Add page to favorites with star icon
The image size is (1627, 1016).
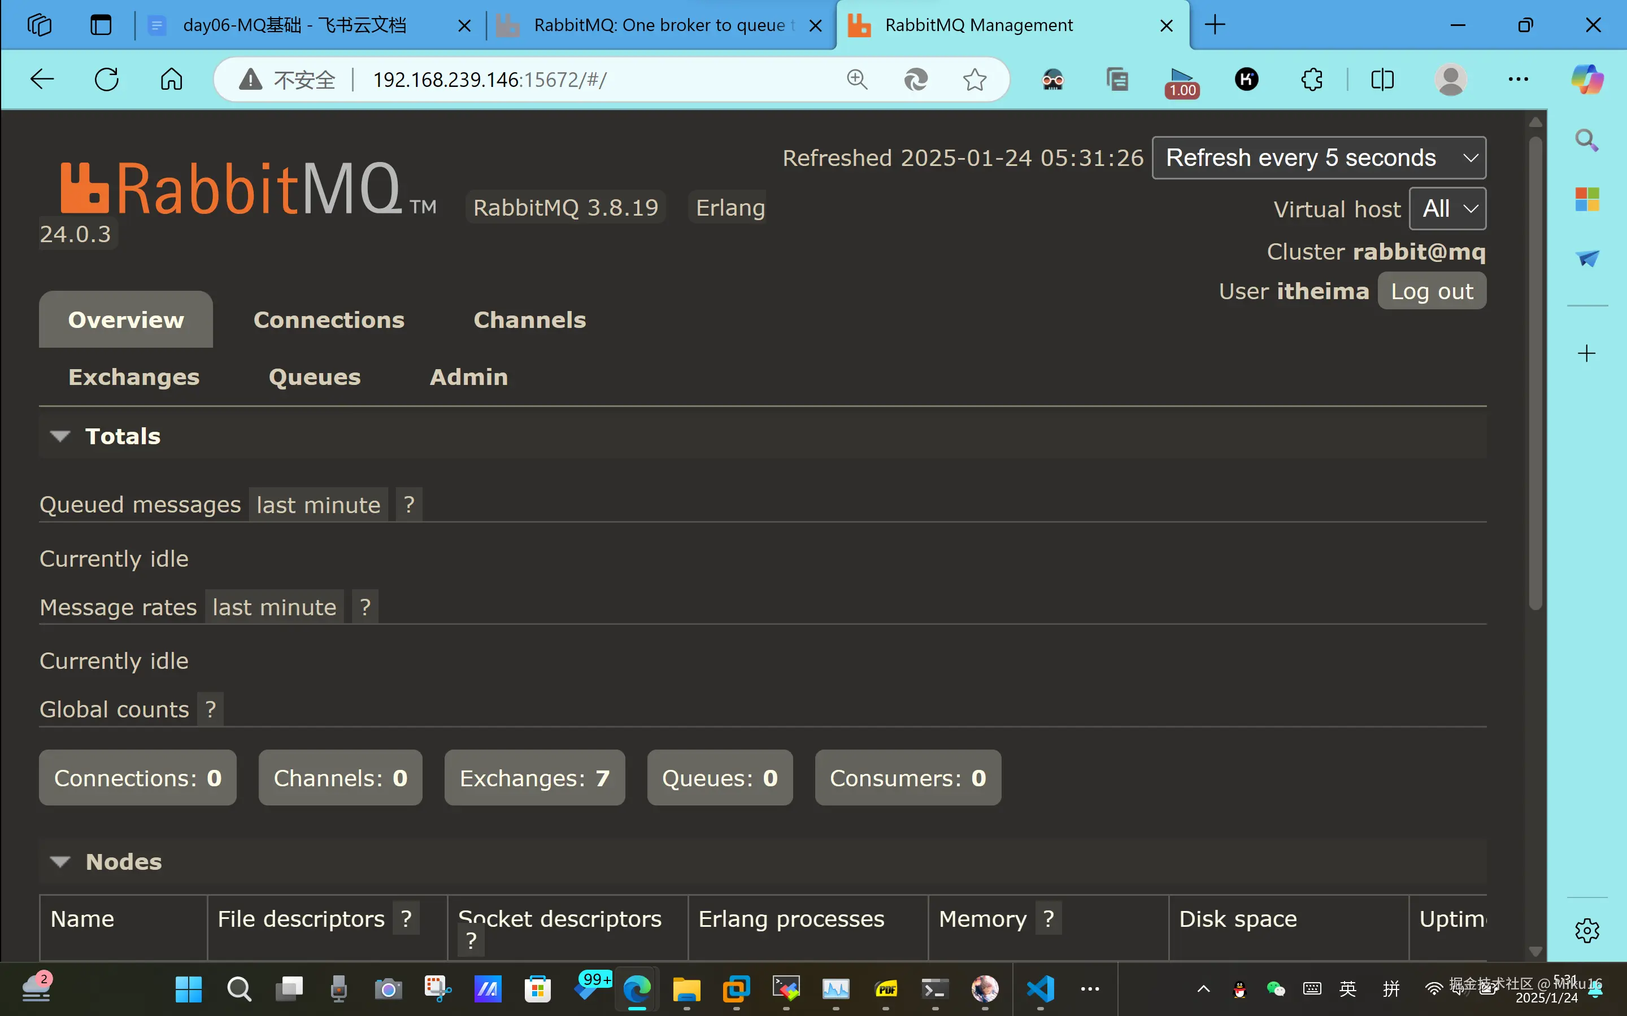[x=974, y=80]
